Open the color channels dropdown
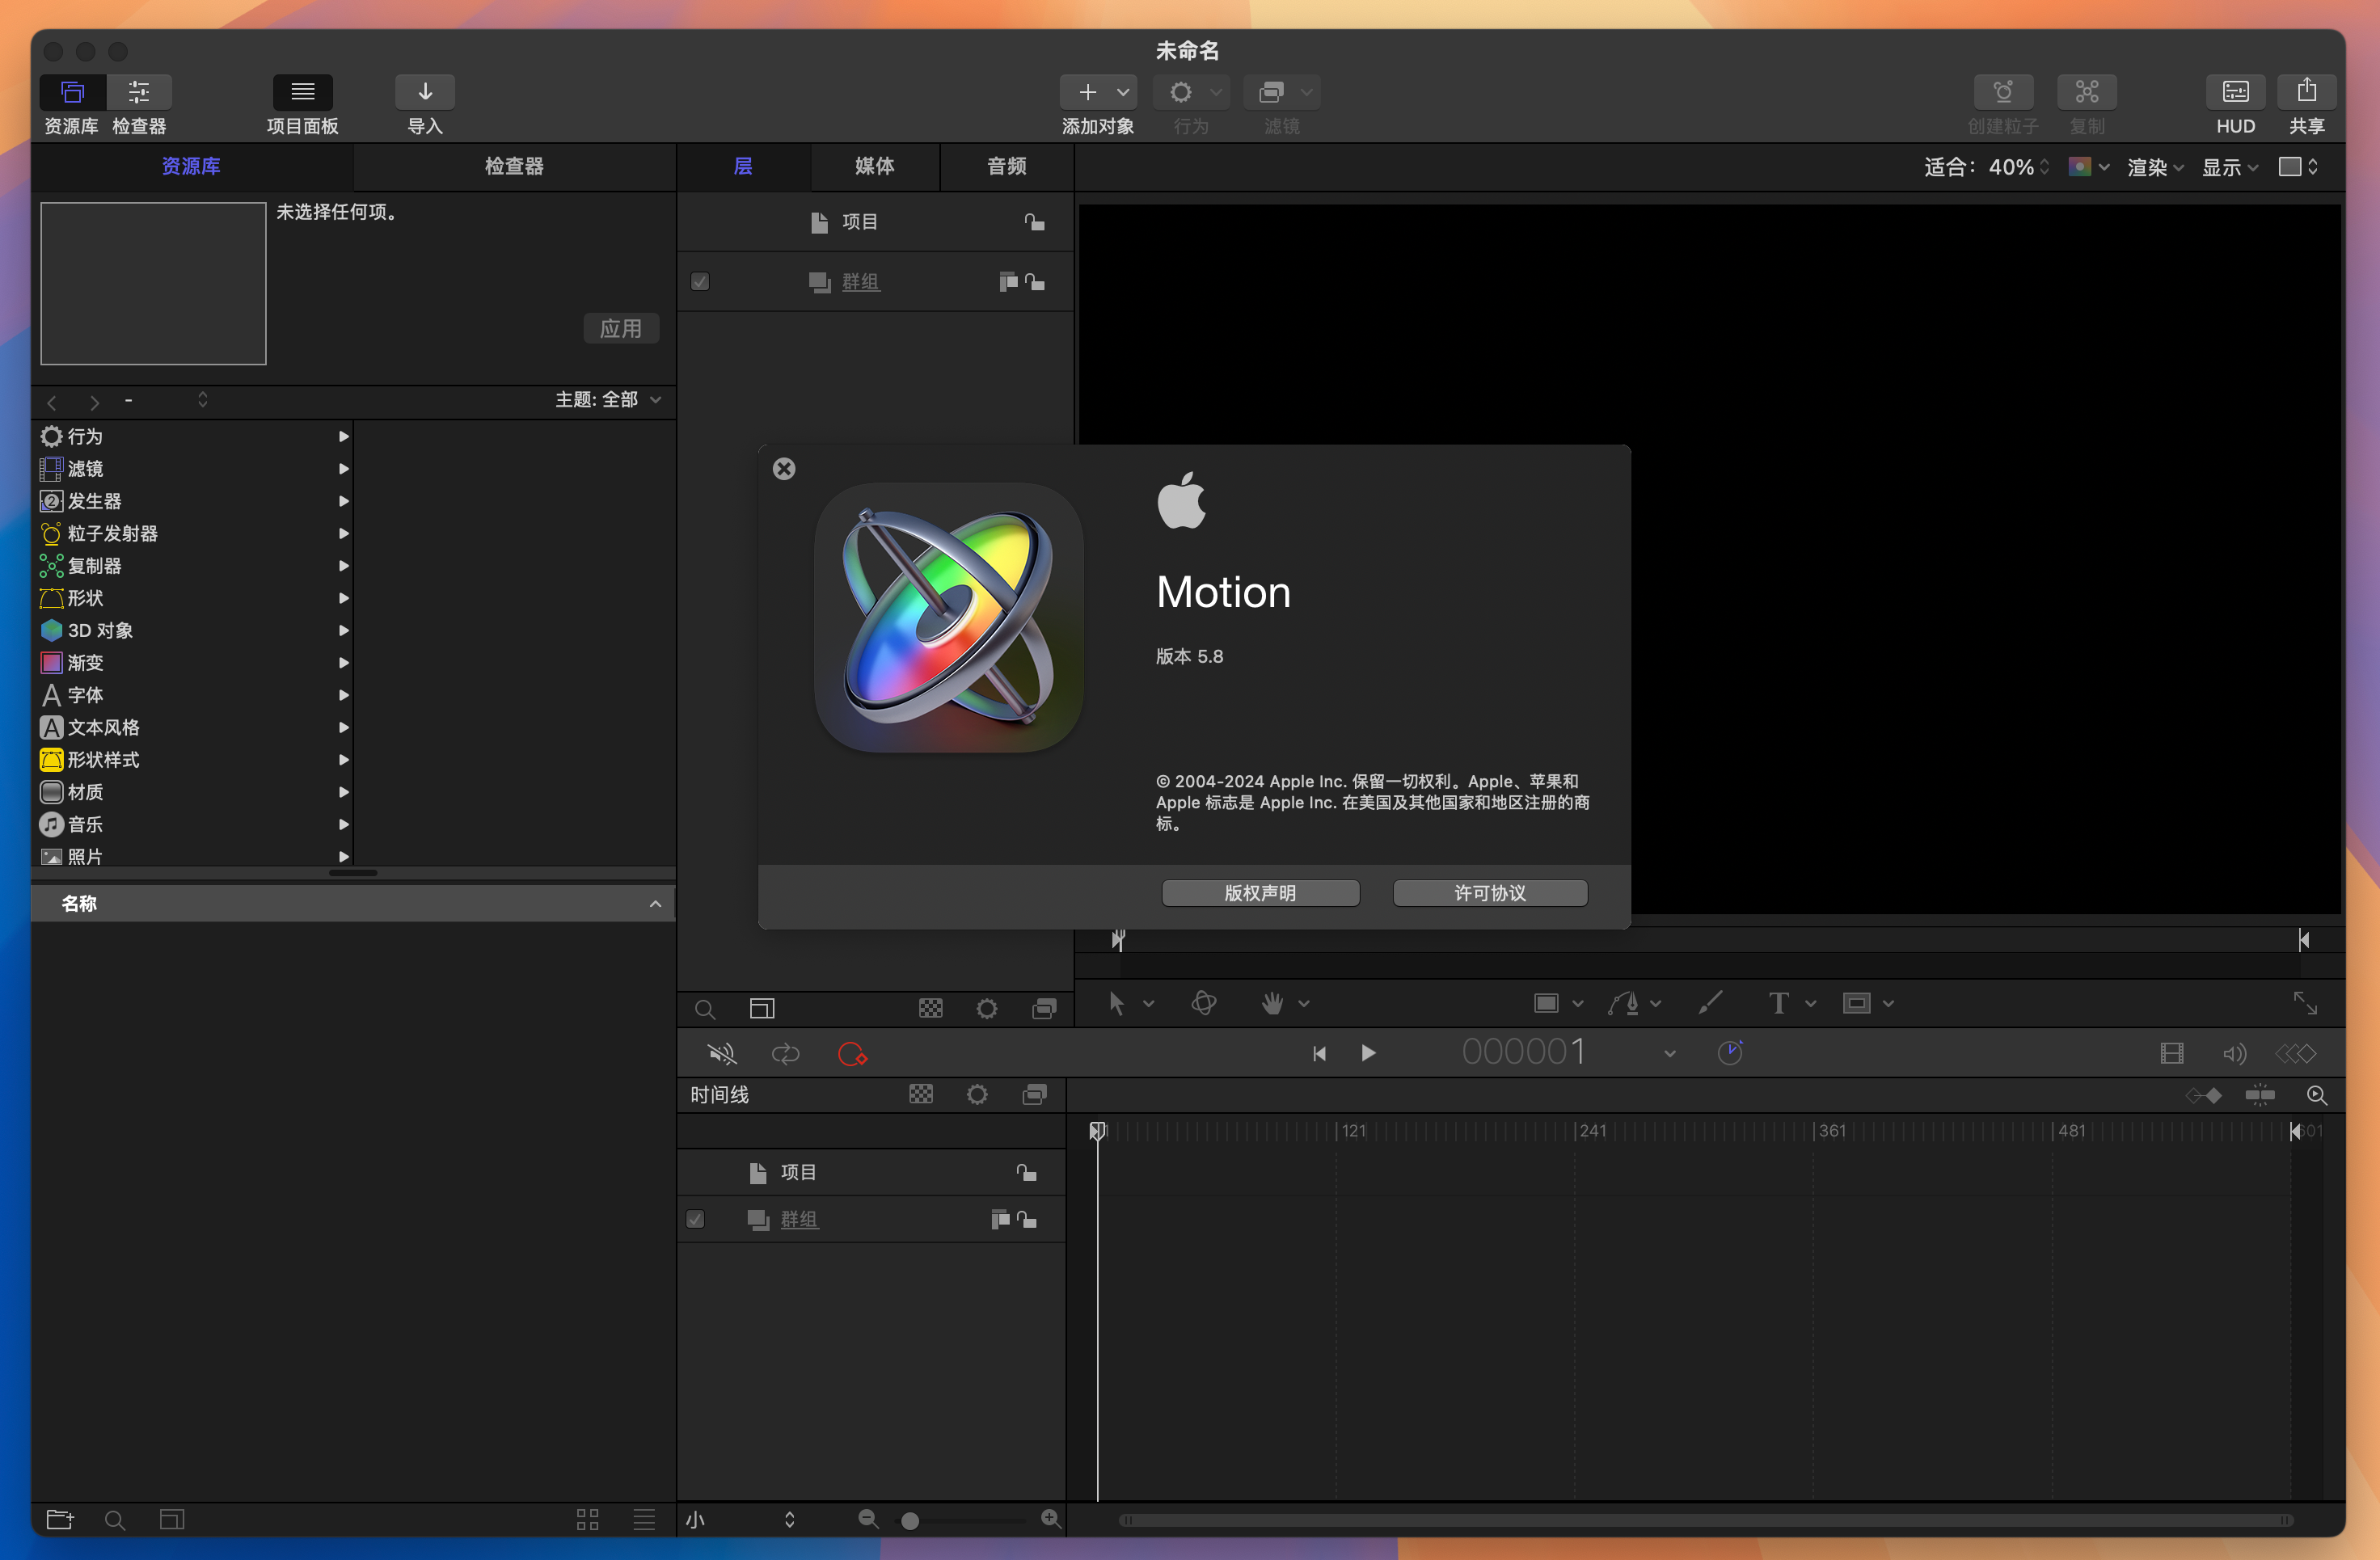This screenshot has height=1560, width=2380. click(2088, 167)
